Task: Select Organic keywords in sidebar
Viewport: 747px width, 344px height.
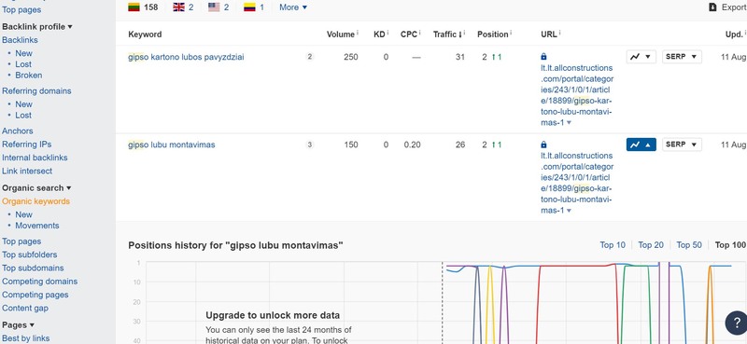Action: pyautogui.click(x=35, y=201)
